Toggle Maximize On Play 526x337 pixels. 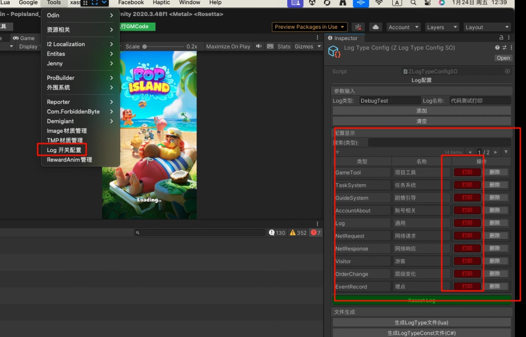228,46
